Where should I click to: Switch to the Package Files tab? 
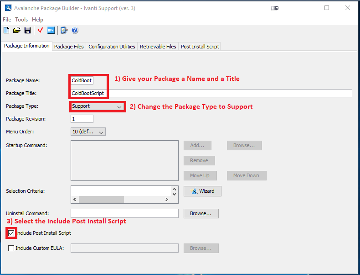click(x=69, y=47)
